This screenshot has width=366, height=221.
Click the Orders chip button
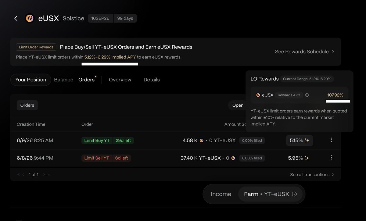27,105
